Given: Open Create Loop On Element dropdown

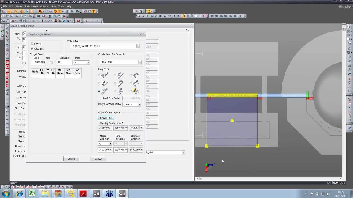Looking at the screenshot, I should [x=140, y=62].
